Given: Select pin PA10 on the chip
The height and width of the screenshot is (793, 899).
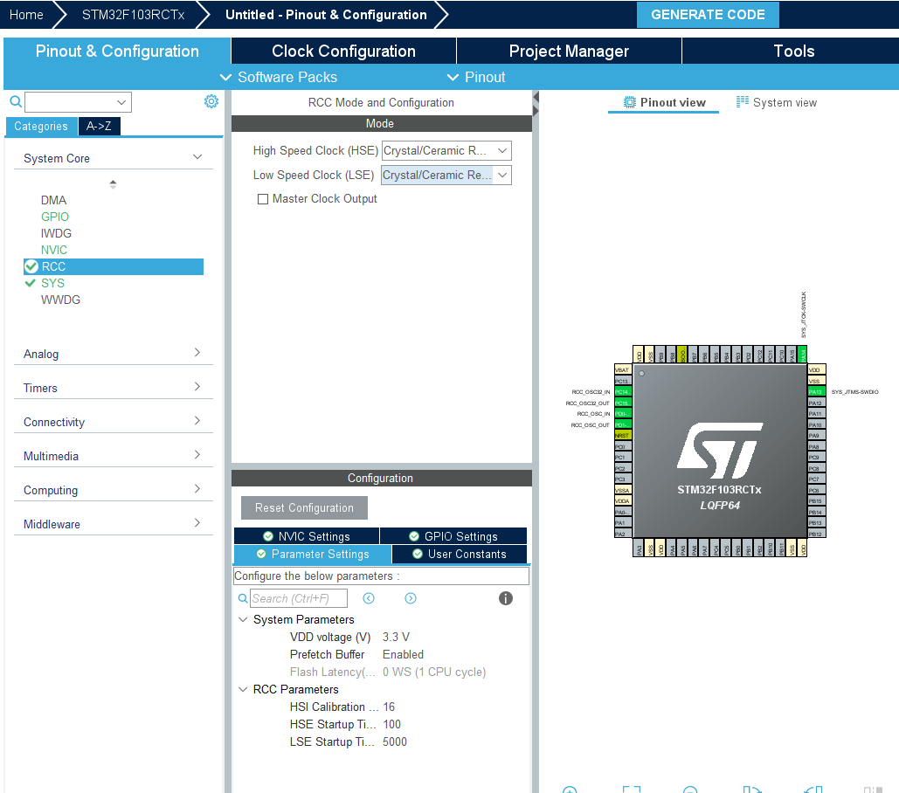Looking at the screenshot, I should (816, 424).
